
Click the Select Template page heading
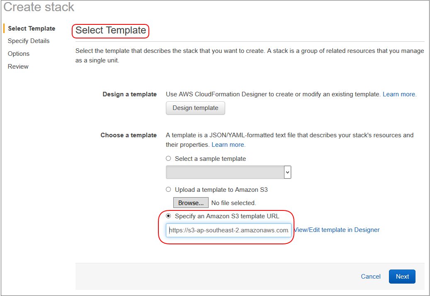(x=111, y=31)
